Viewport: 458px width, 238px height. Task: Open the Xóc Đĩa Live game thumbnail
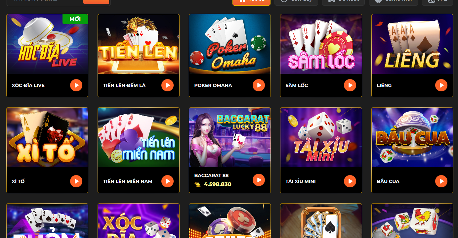click(47, 44)
